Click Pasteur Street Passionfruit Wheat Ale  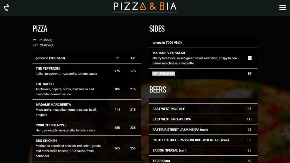[x=190, y=140]
